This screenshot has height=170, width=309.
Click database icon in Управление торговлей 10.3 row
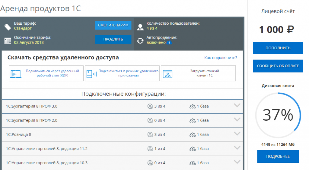point(193,163)
